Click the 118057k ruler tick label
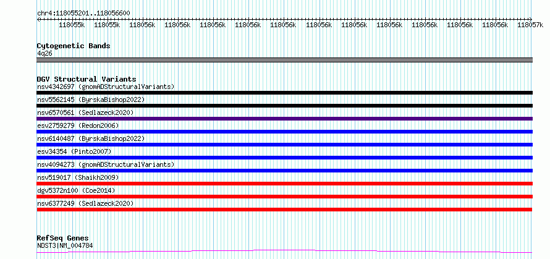 [530, 25]
